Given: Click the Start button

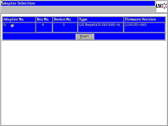Looking at the screenshot, I should pyautogui.click(x=85, y=37).
